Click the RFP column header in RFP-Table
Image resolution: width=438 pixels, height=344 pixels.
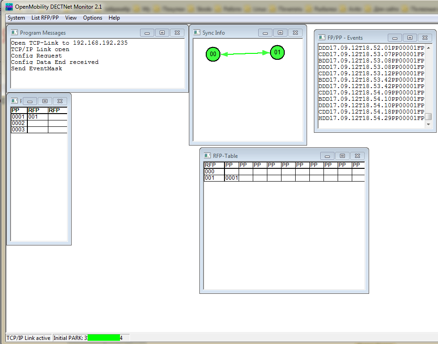[x=214, y=165]
